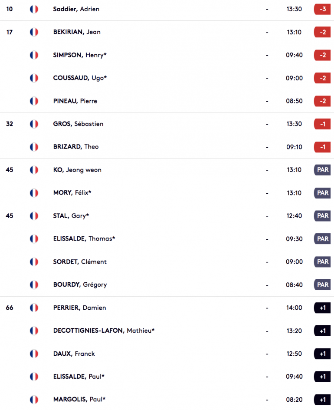Click the PAR badge for MORY, Félix

click(323, 193)
